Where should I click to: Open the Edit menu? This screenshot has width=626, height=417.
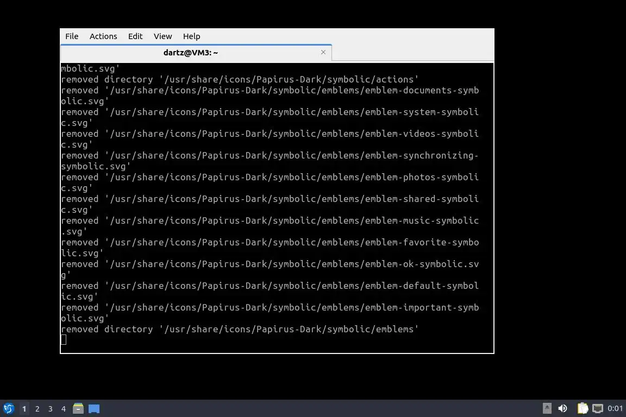[135, 36]
